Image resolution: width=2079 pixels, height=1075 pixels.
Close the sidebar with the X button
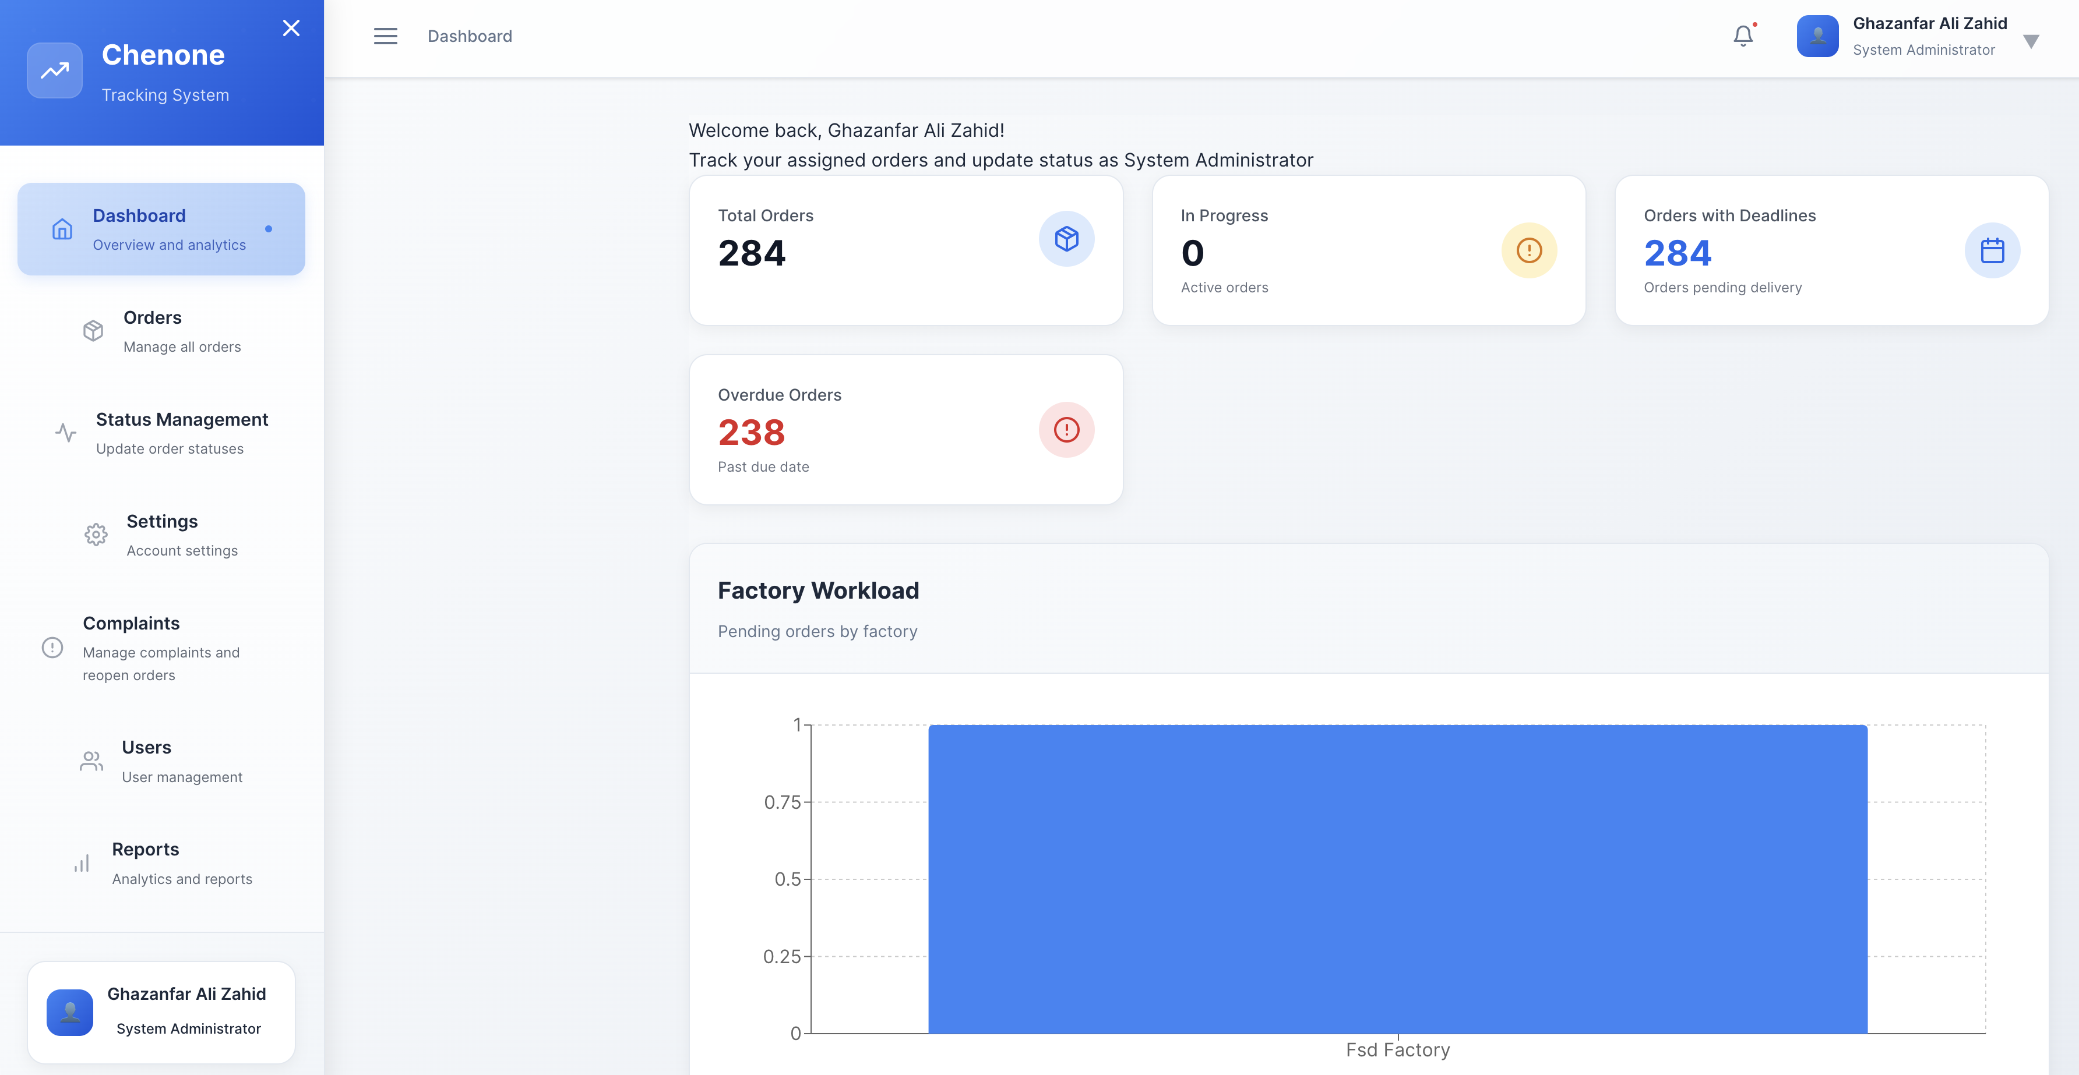coord(291,28)
